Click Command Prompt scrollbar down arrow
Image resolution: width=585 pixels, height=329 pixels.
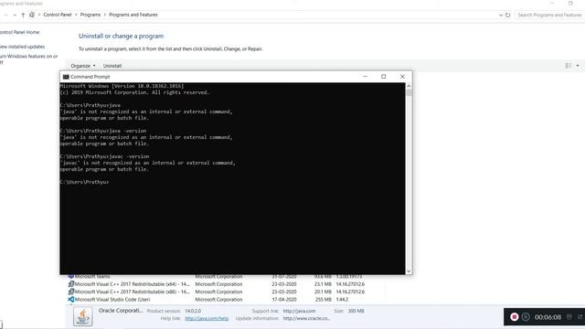(409, 271)
